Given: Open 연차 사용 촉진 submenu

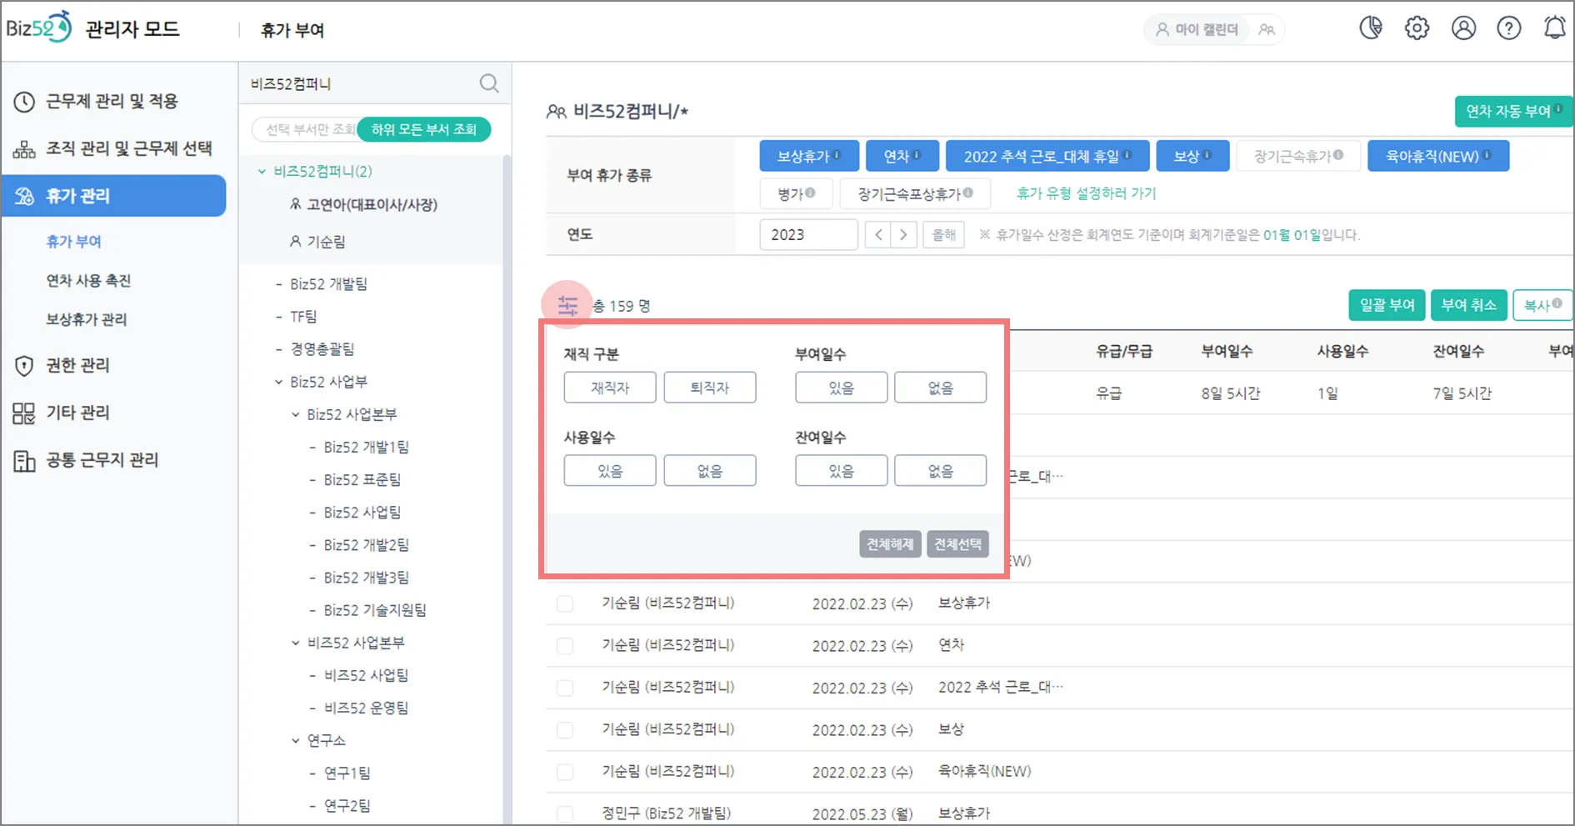Looking at the screenshot, I should tap(88, 281).
